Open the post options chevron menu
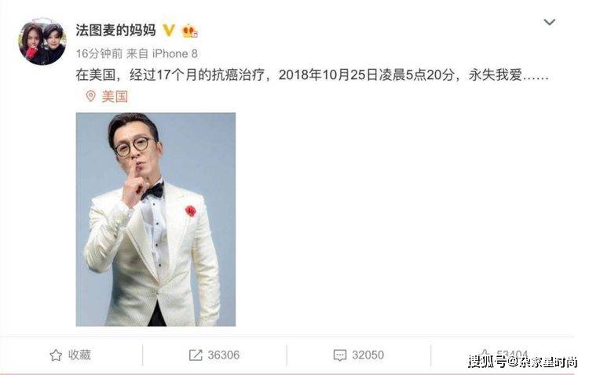This screenshot has height=375, width=589. tap(549, 22)
